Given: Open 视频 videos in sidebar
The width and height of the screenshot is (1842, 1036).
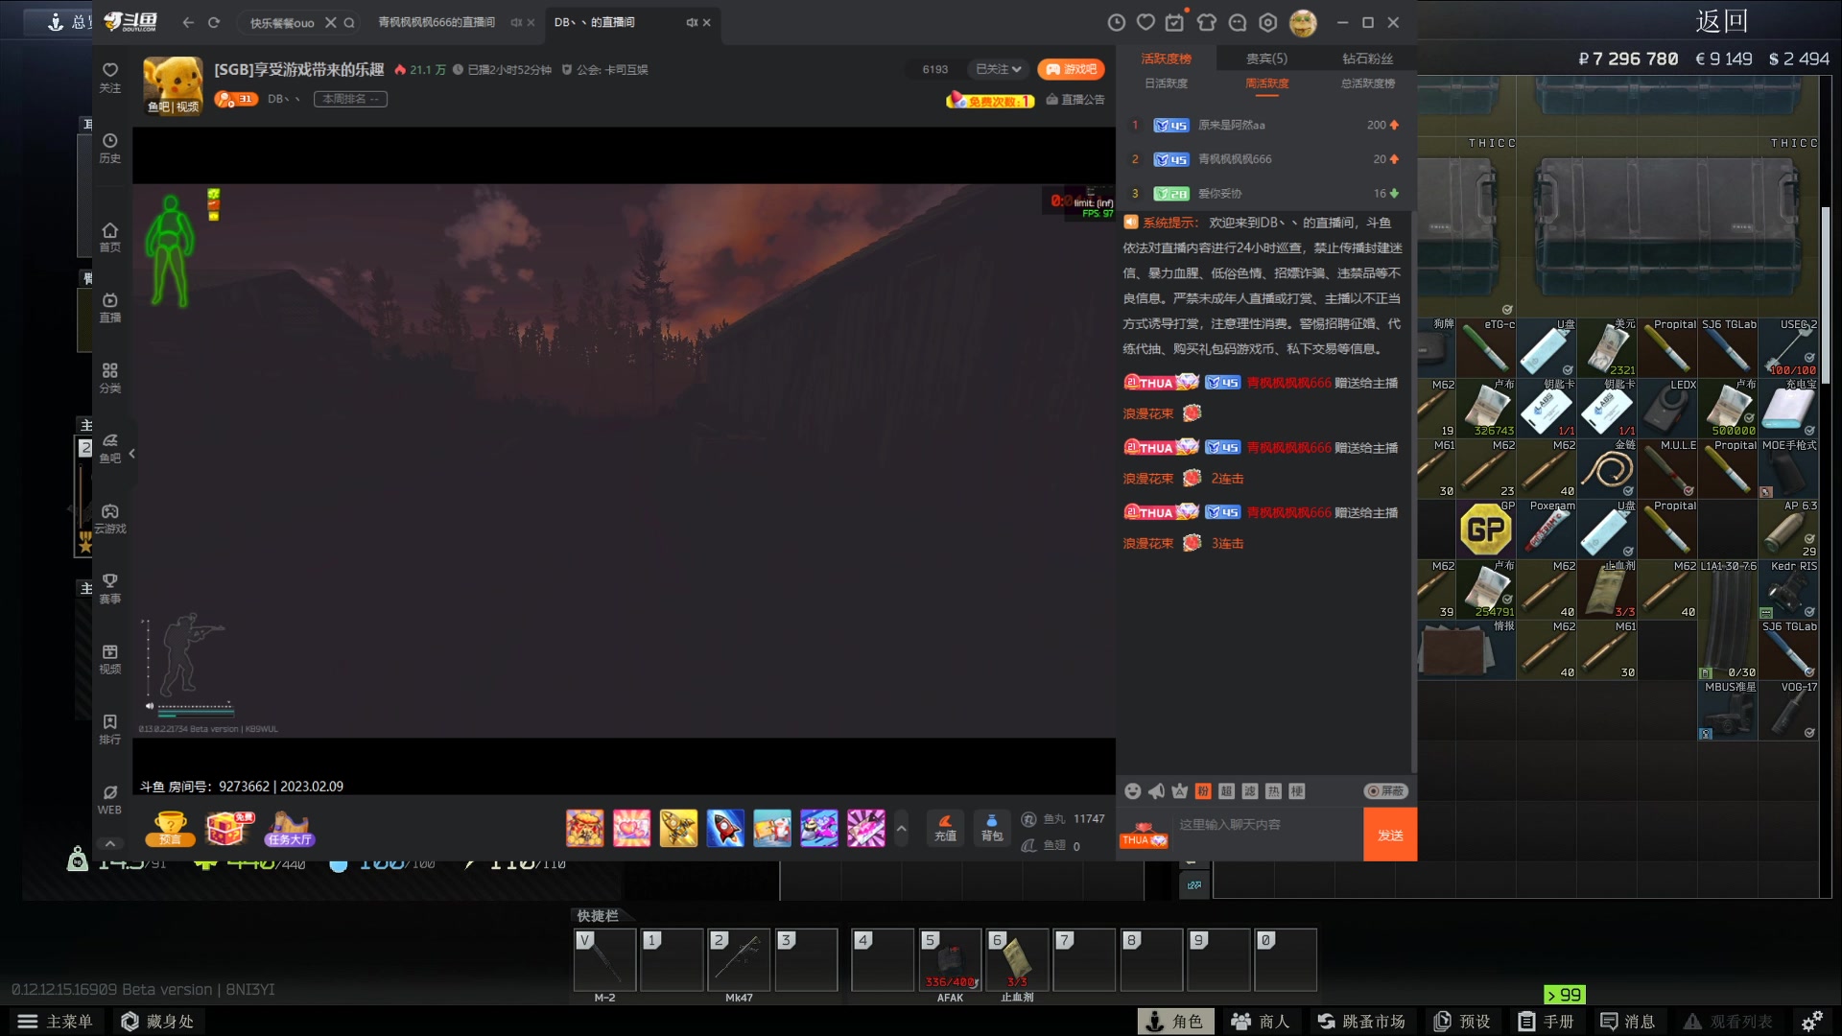Looking at the screenshot, I should 110,659.
